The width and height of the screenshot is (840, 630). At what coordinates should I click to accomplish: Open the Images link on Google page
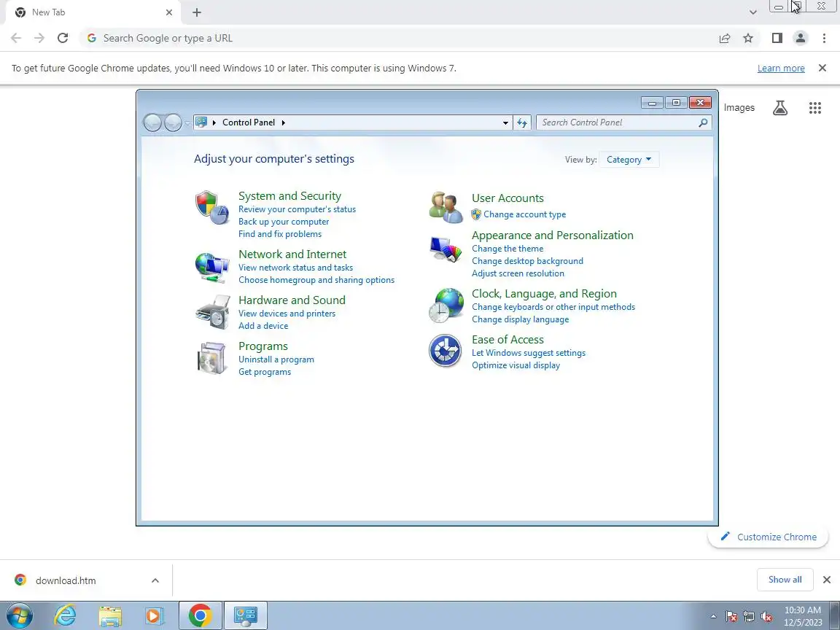coord(739,108)
